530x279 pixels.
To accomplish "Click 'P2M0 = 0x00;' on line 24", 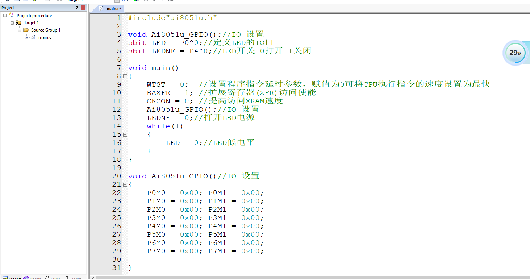I will click(175, 209).
